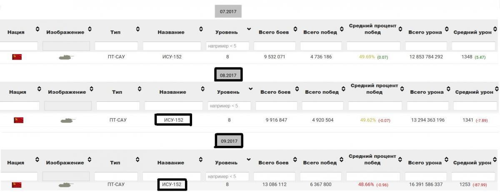Focus the Название filter field in 07.2017 table
500x192 pixels.
tap(172, 46)
